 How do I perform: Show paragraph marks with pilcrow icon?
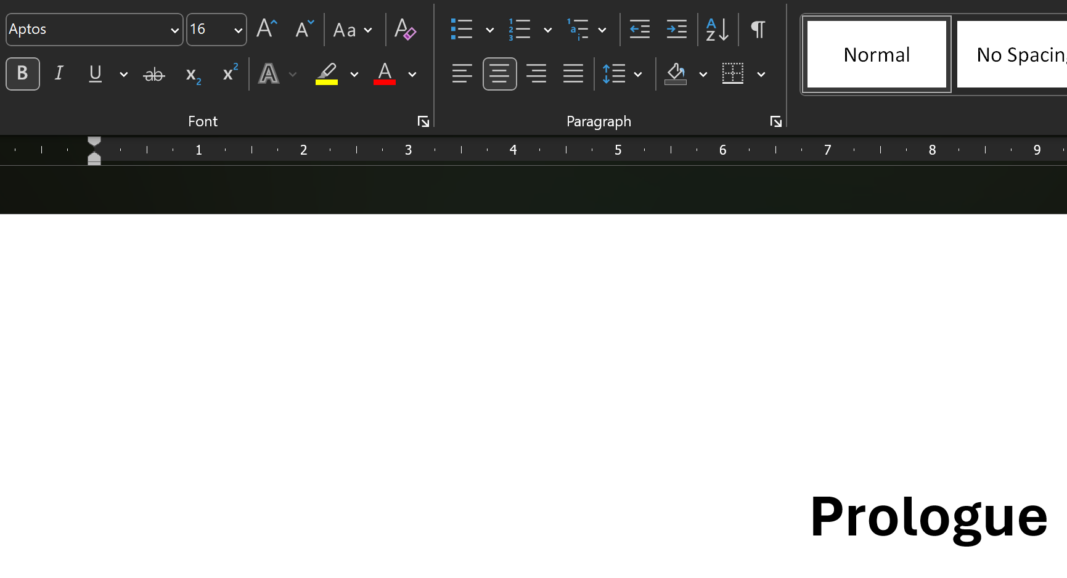click(x=758, y=30)
